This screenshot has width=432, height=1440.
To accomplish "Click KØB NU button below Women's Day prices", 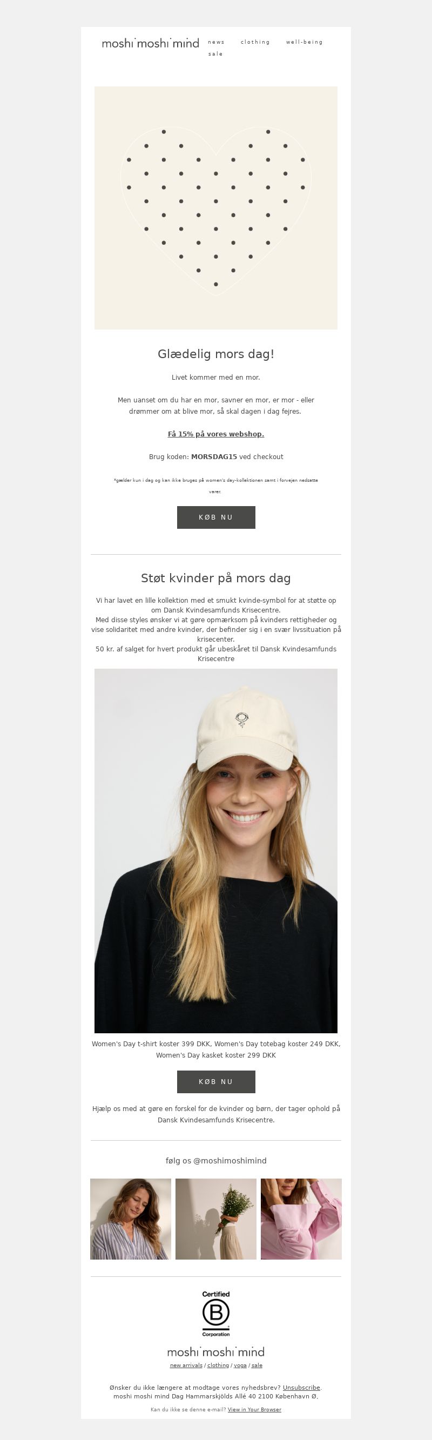I will 215,1081.
